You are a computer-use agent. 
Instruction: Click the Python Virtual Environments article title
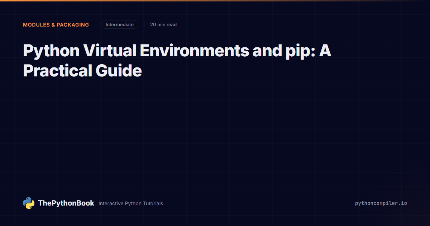point(177,61)
